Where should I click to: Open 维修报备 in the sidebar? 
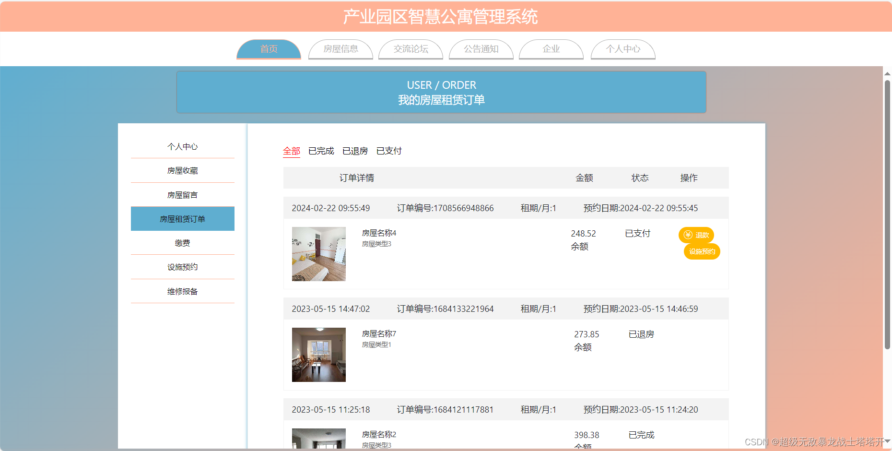182,291
